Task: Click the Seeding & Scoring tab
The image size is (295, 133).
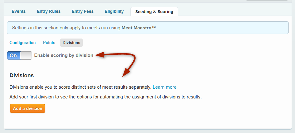Action: tap(154, 12)
